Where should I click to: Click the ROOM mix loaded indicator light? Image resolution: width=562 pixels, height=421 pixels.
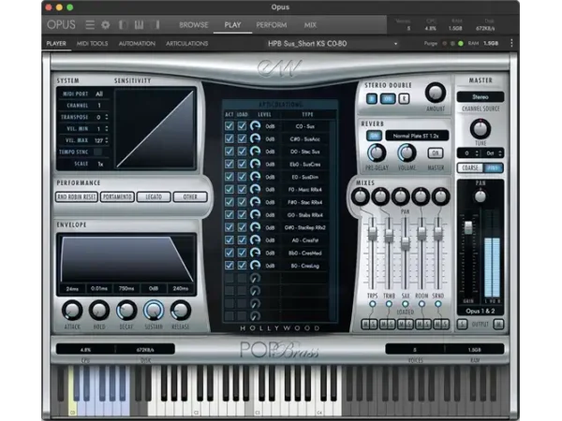pyautogui.click(x=421, y=304)
